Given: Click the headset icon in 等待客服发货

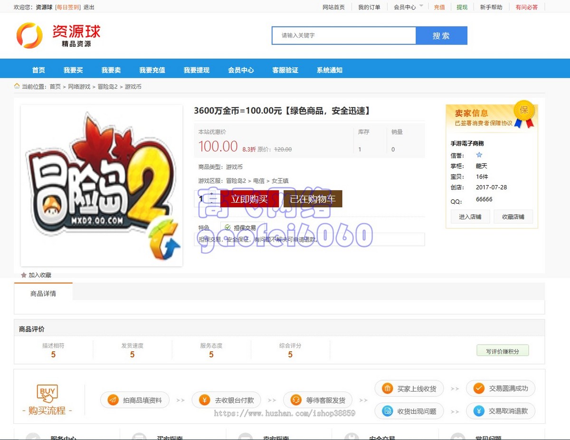Looking at the screenshot, I should tap(296, 400).
